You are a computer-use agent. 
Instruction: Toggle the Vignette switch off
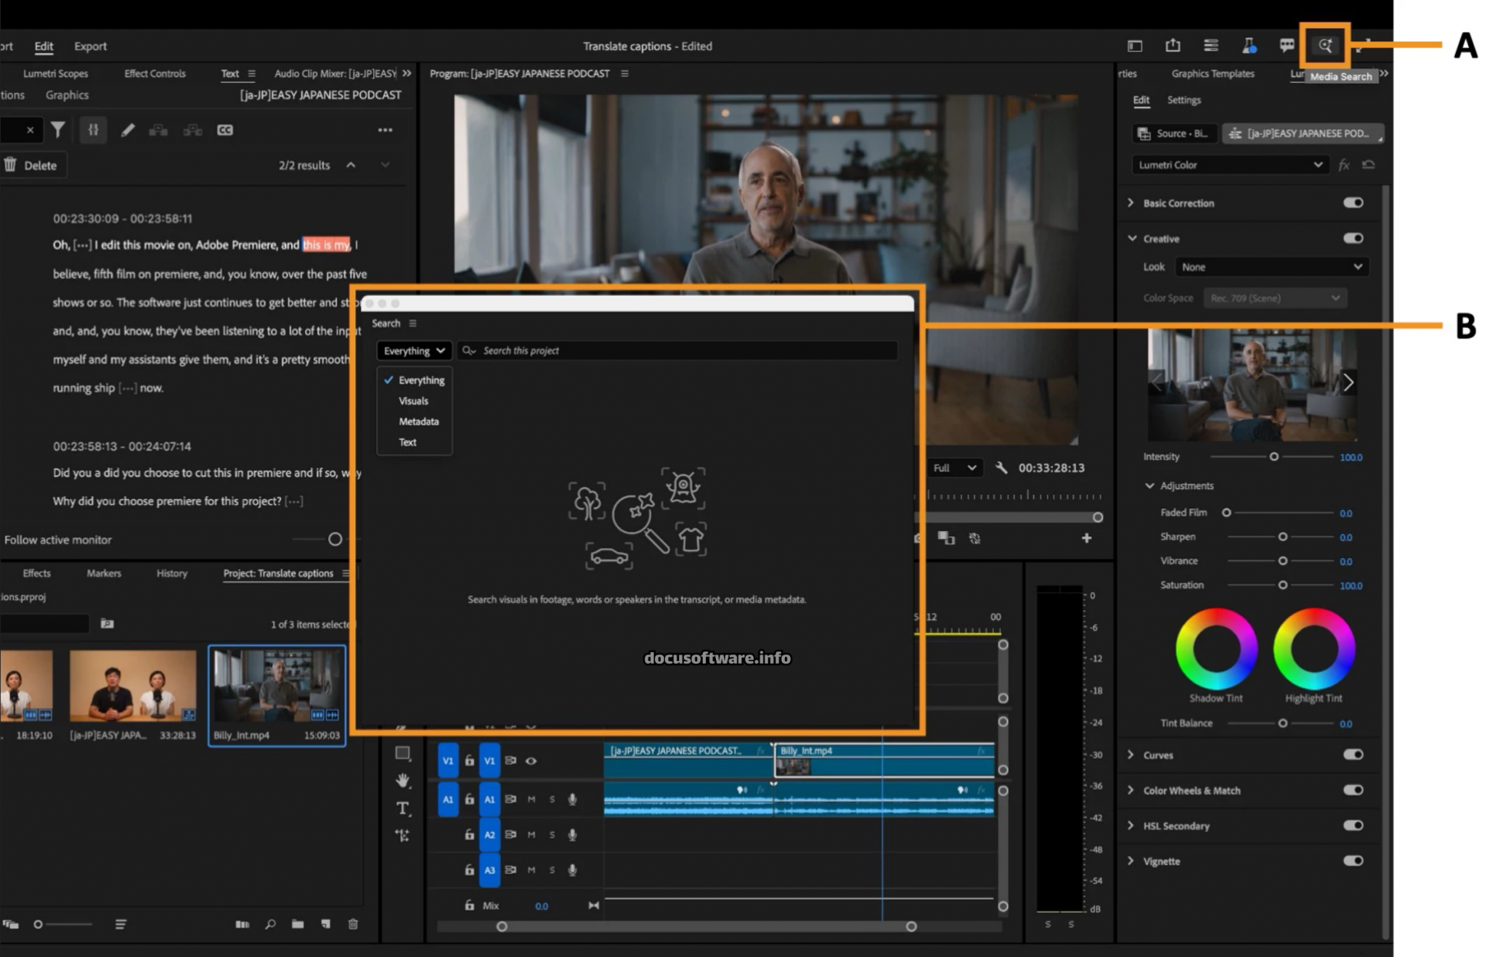(1352, 861)
